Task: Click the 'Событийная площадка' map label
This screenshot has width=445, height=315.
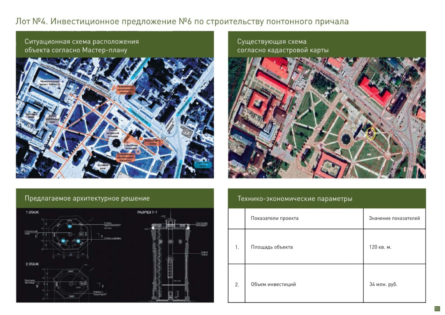Action: 131,147
